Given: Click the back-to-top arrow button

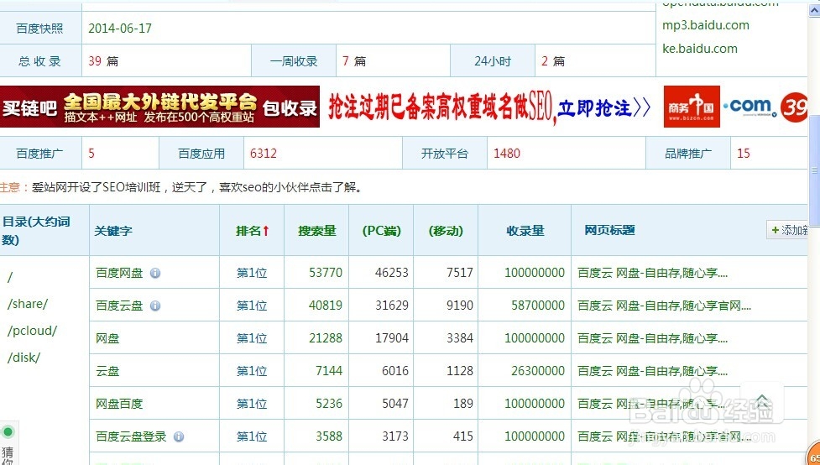Looking at the screenshot, I should pyautogui.click(x=762, y=402).
